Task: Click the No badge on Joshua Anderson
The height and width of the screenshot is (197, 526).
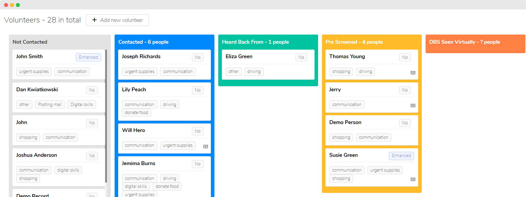Action: (x=92, y=156)
